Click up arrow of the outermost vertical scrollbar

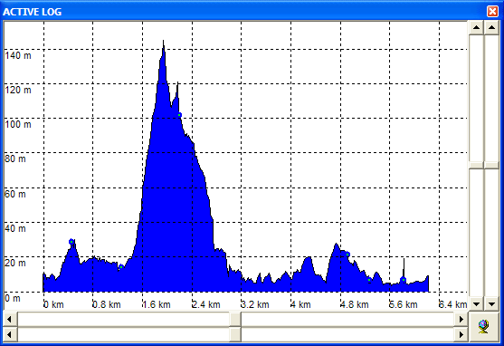point(492,27)
